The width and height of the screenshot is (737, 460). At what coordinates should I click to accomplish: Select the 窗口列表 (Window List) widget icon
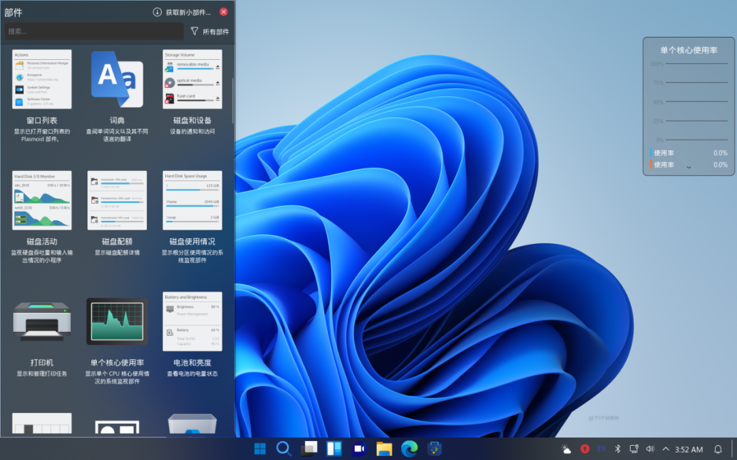click(x=42, y=79)
